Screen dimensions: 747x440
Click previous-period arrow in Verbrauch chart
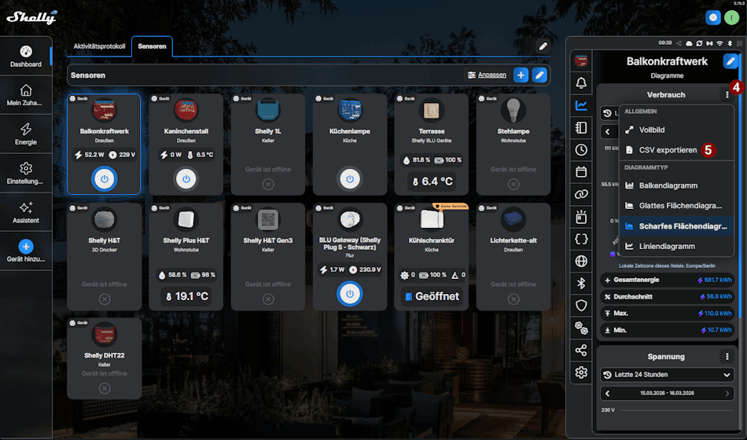coord(607,131)
